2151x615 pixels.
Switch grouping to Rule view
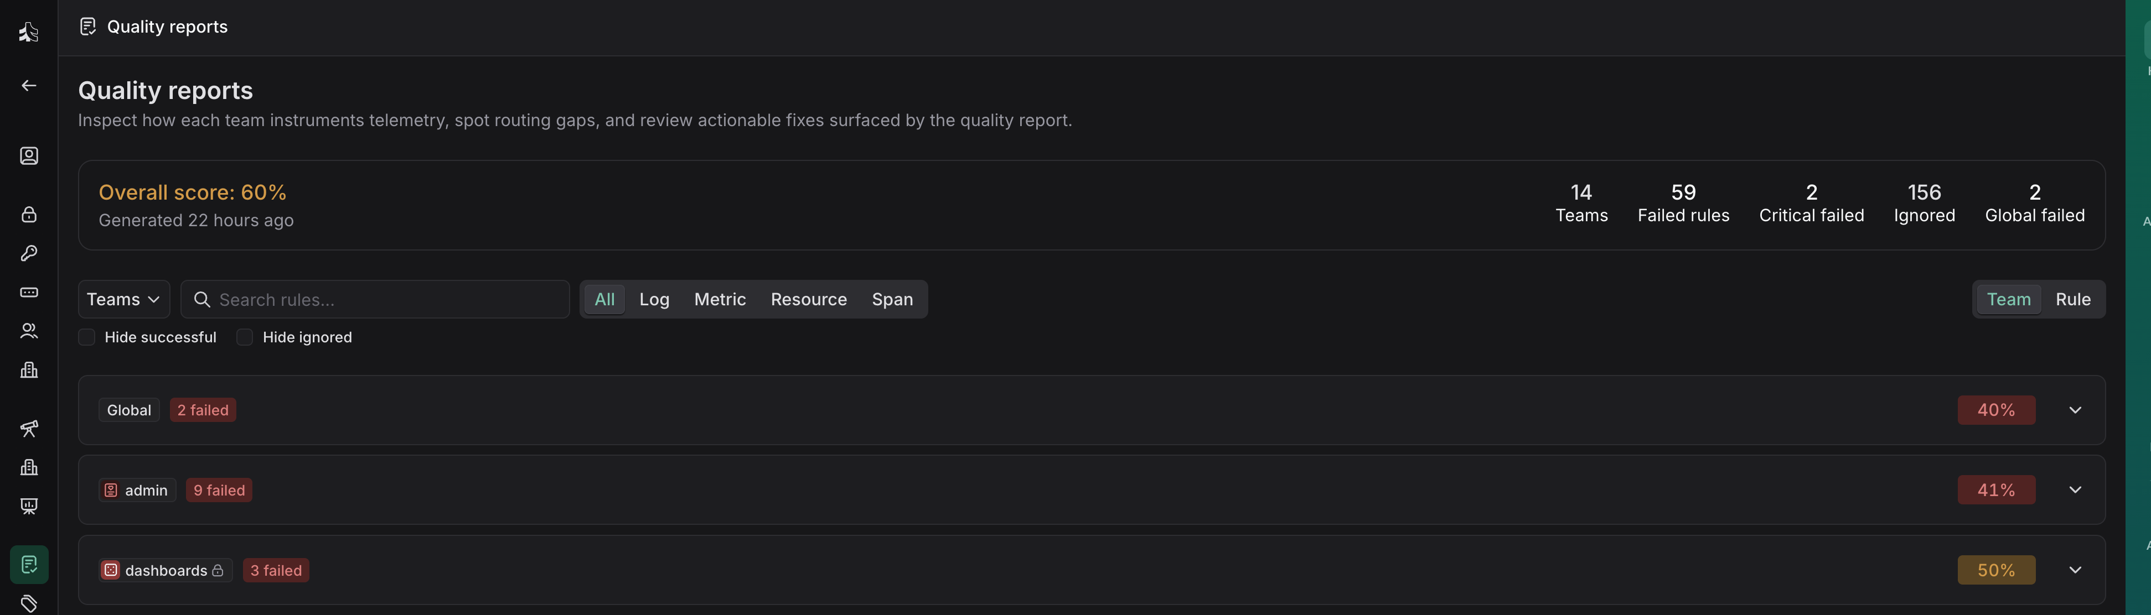(x=2072, y=300)
